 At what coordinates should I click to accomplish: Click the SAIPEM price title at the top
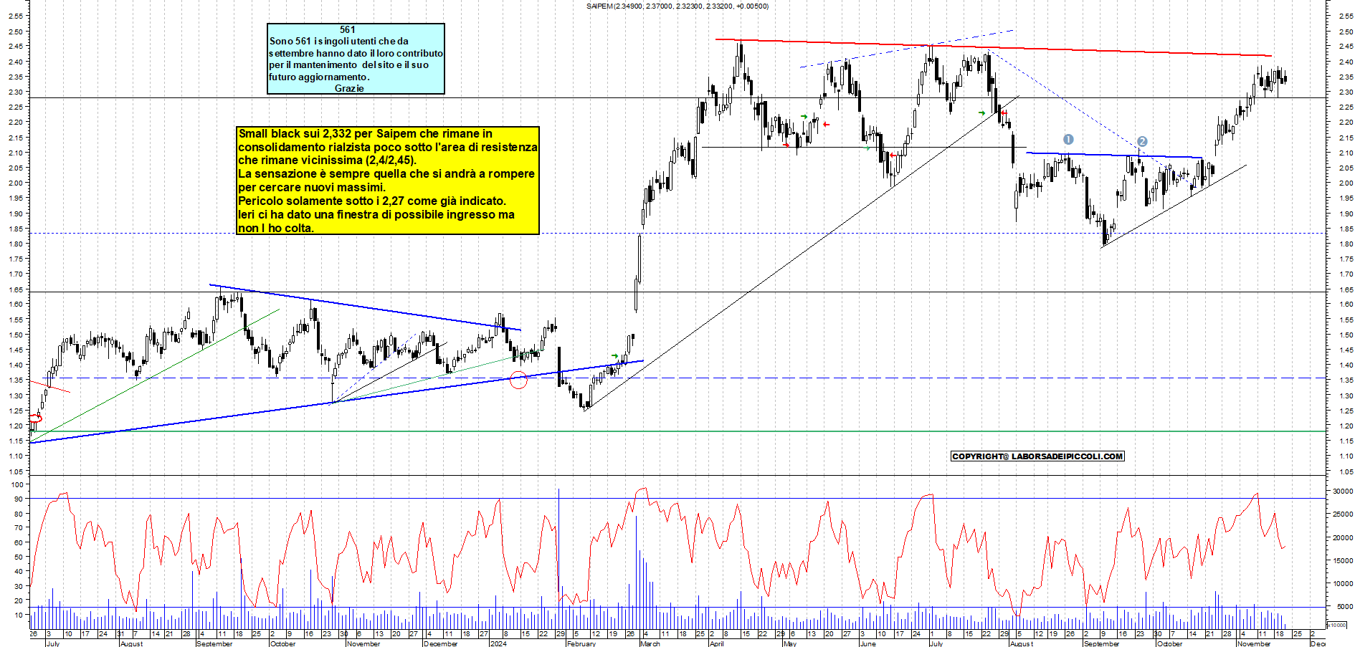(677, 6)
